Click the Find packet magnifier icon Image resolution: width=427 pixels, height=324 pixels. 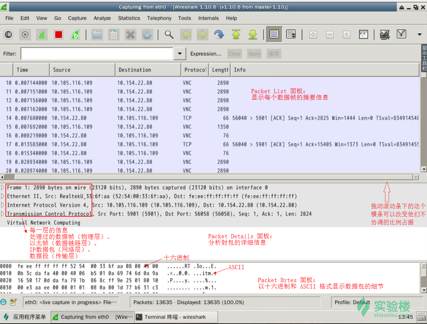[169, 34]
